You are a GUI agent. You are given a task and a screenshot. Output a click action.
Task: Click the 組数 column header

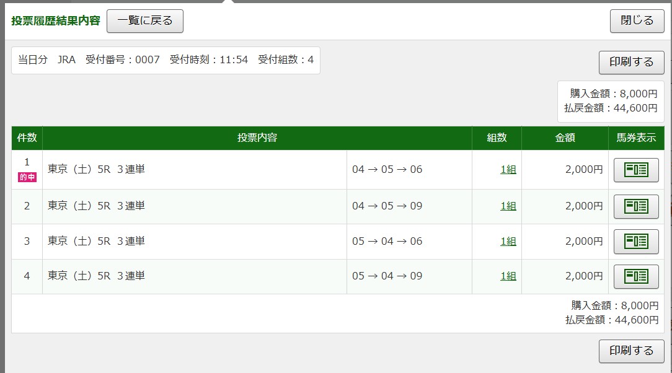[496, 138]
